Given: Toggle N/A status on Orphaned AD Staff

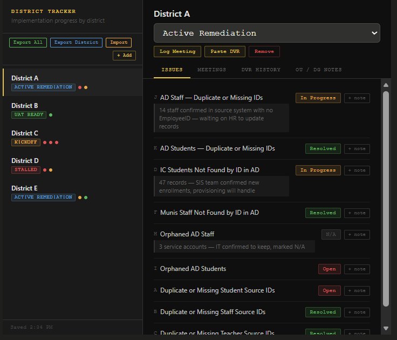Looking at the screenshot, I should pos(331,235).
